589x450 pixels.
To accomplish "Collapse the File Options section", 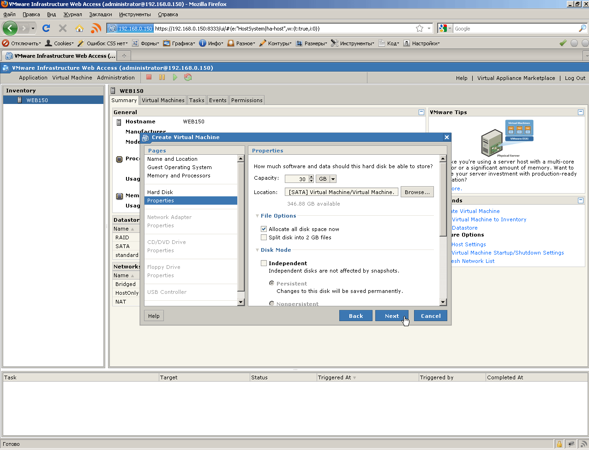I will 258,216.
